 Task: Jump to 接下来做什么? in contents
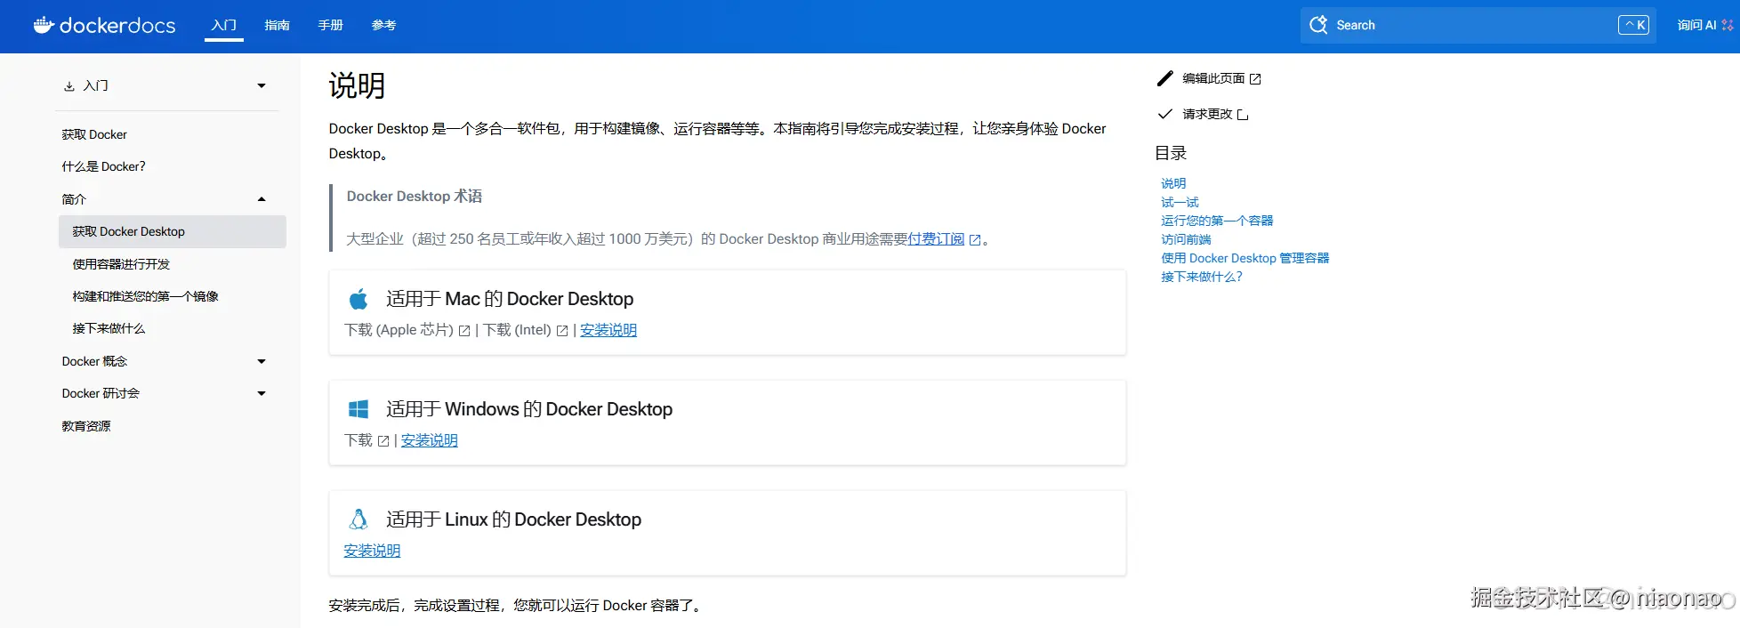click(1202, 277)
